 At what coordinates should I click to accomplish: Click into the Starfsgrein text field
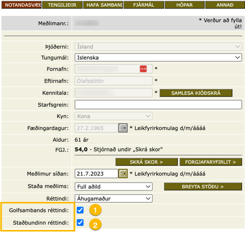(158, 105)
